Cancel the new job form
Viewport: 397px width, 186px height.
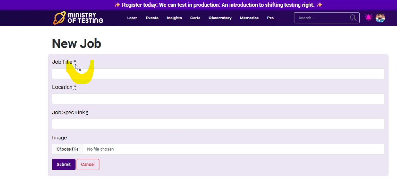tap(88, 164)
